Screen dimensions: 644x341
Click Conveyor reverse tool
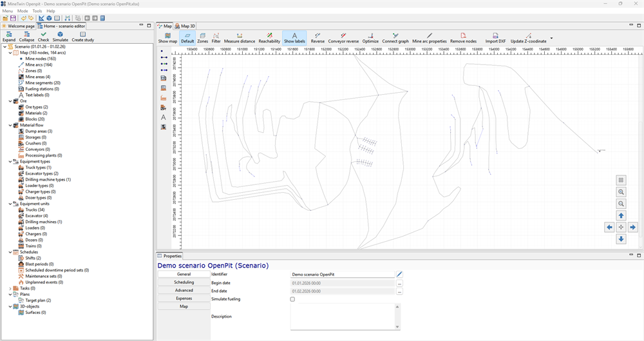[x=343, y=38]
